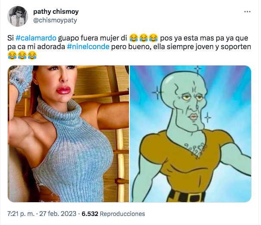
Task: Click the phrase 'pa ca mi adorada'
Action: (36, 47)
